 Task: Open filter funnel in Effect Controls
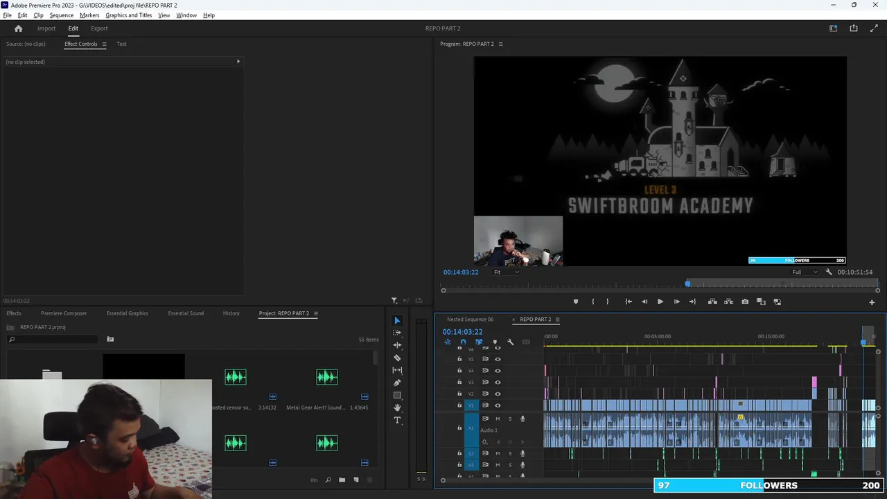394,301
